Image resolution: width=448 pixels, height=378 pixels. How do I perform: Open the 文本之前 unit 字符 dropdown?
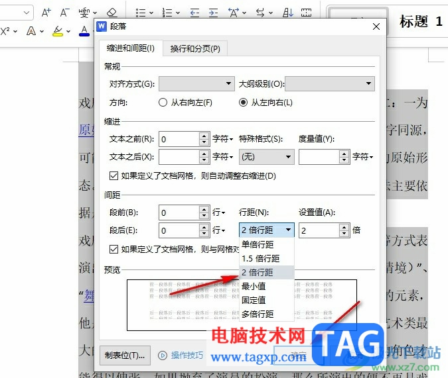222,139
